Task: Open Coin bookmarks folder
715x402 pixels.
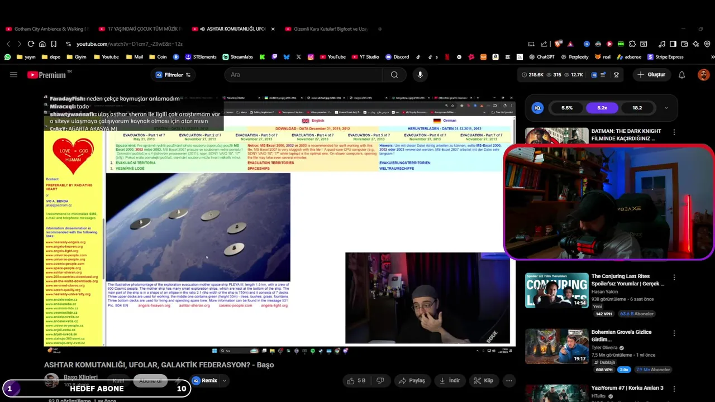Action: pos(157,56)
